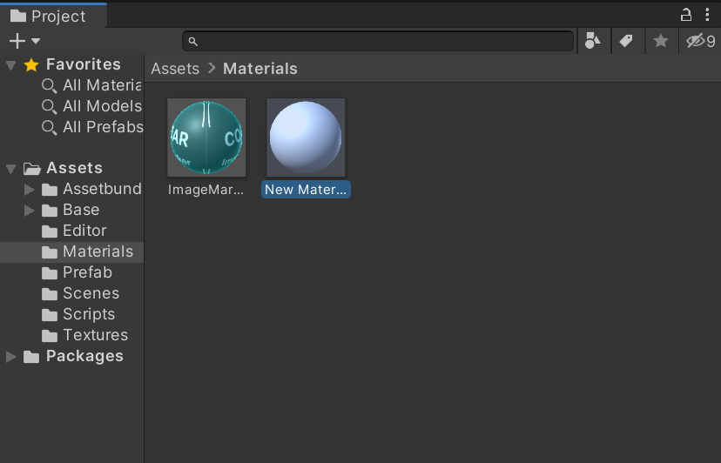
Task: Open the create dropdown arrow beside plus
Action: click(x=36, y=41)
